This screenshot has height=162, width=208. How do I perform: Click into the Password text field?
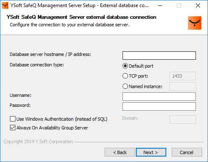point(159,106)
